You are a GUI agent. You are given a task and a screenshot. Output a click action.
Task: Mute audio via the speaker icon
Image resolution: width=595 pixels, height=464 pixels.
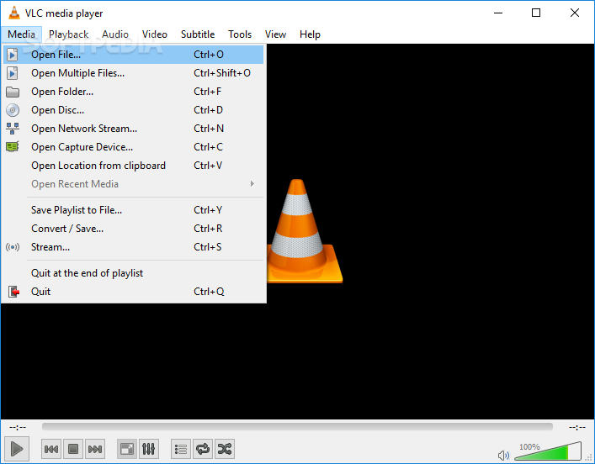[503, 455]
